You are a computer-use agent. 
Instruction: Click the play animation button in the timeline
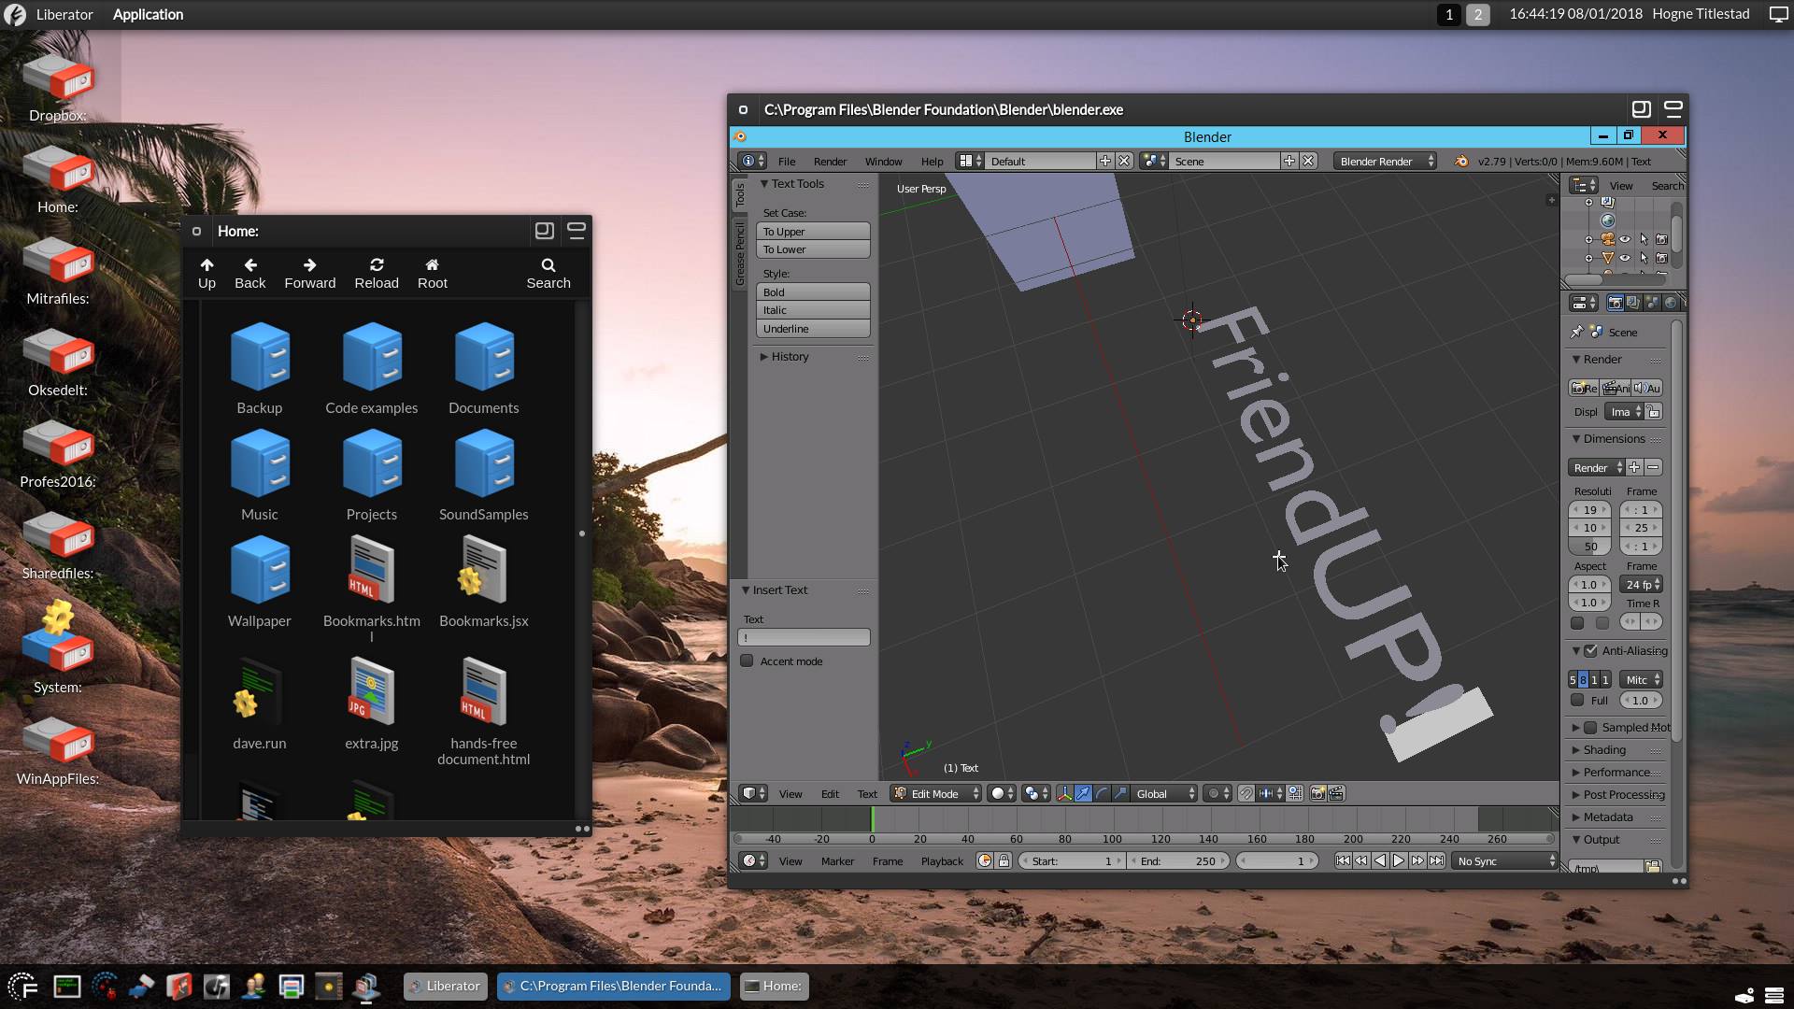[1399, 860]
